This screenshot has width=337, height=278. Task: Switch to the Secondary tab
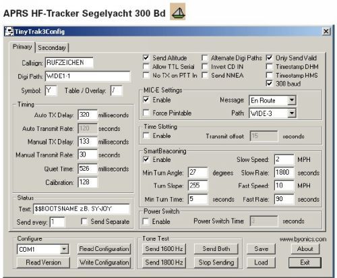point(52,48)
